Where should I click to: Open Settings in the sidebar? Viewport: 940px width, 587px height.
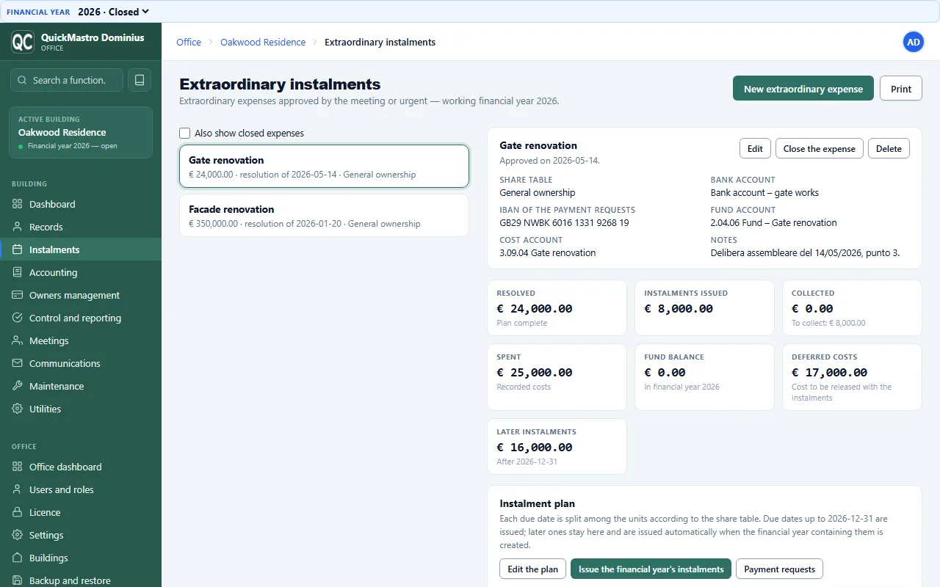[81, 535]
